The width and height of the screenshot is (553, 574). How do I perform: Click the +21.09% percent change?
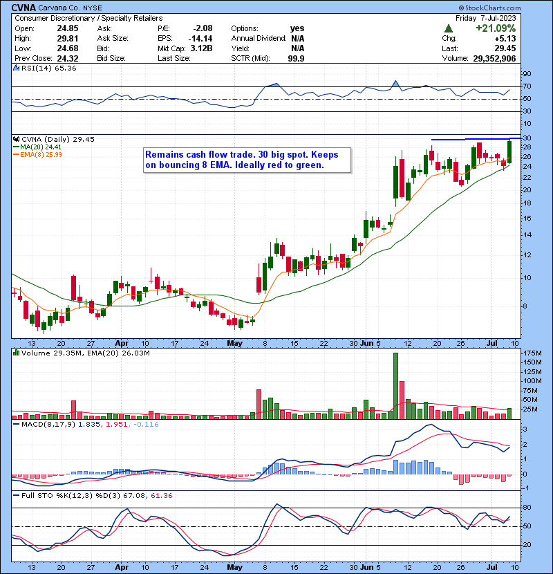496,28
